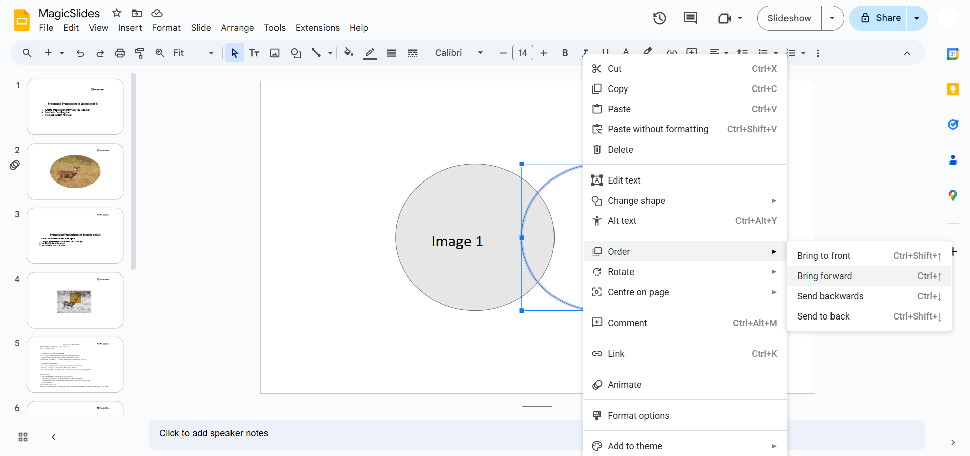Image resolution: width=970 pixels, height=456 pixels.
Task: Click the Share button
Action: (x=880, y=18)
